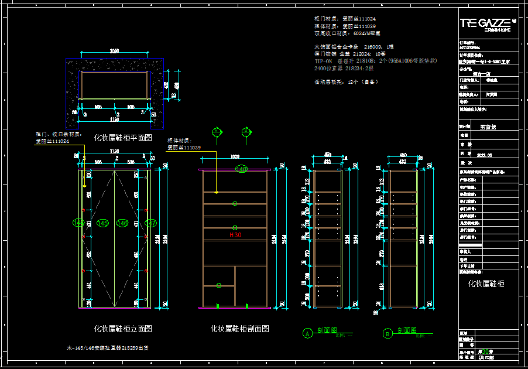Click the 柜门、收口条材质 leader annotation
Image resolution: width=528 pixels, height=369 pixels.
[x=59, y=138]
